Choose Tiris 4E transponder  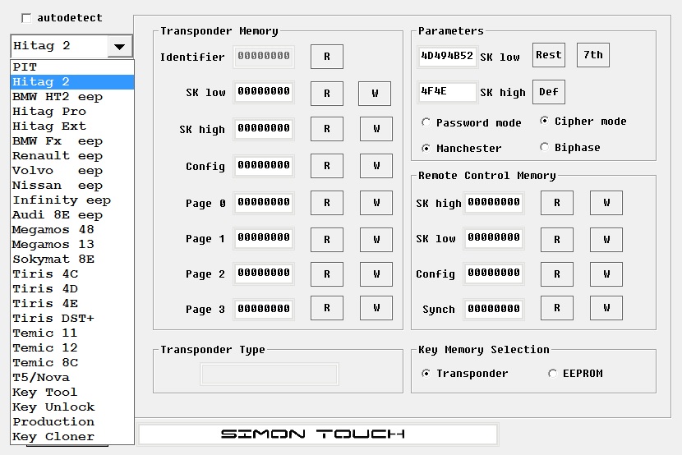click(72, 304)
